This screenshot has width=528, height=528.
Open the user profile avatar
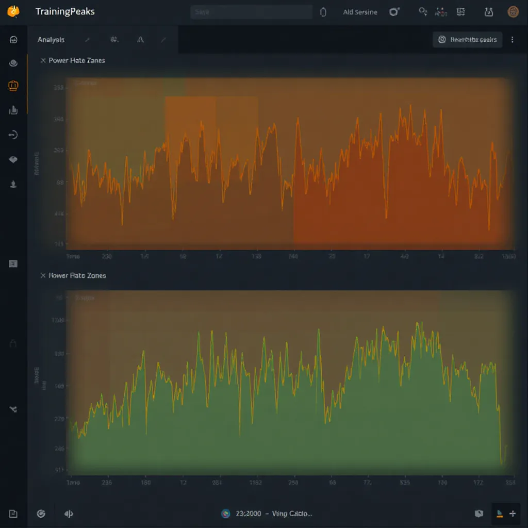(513, 12)
